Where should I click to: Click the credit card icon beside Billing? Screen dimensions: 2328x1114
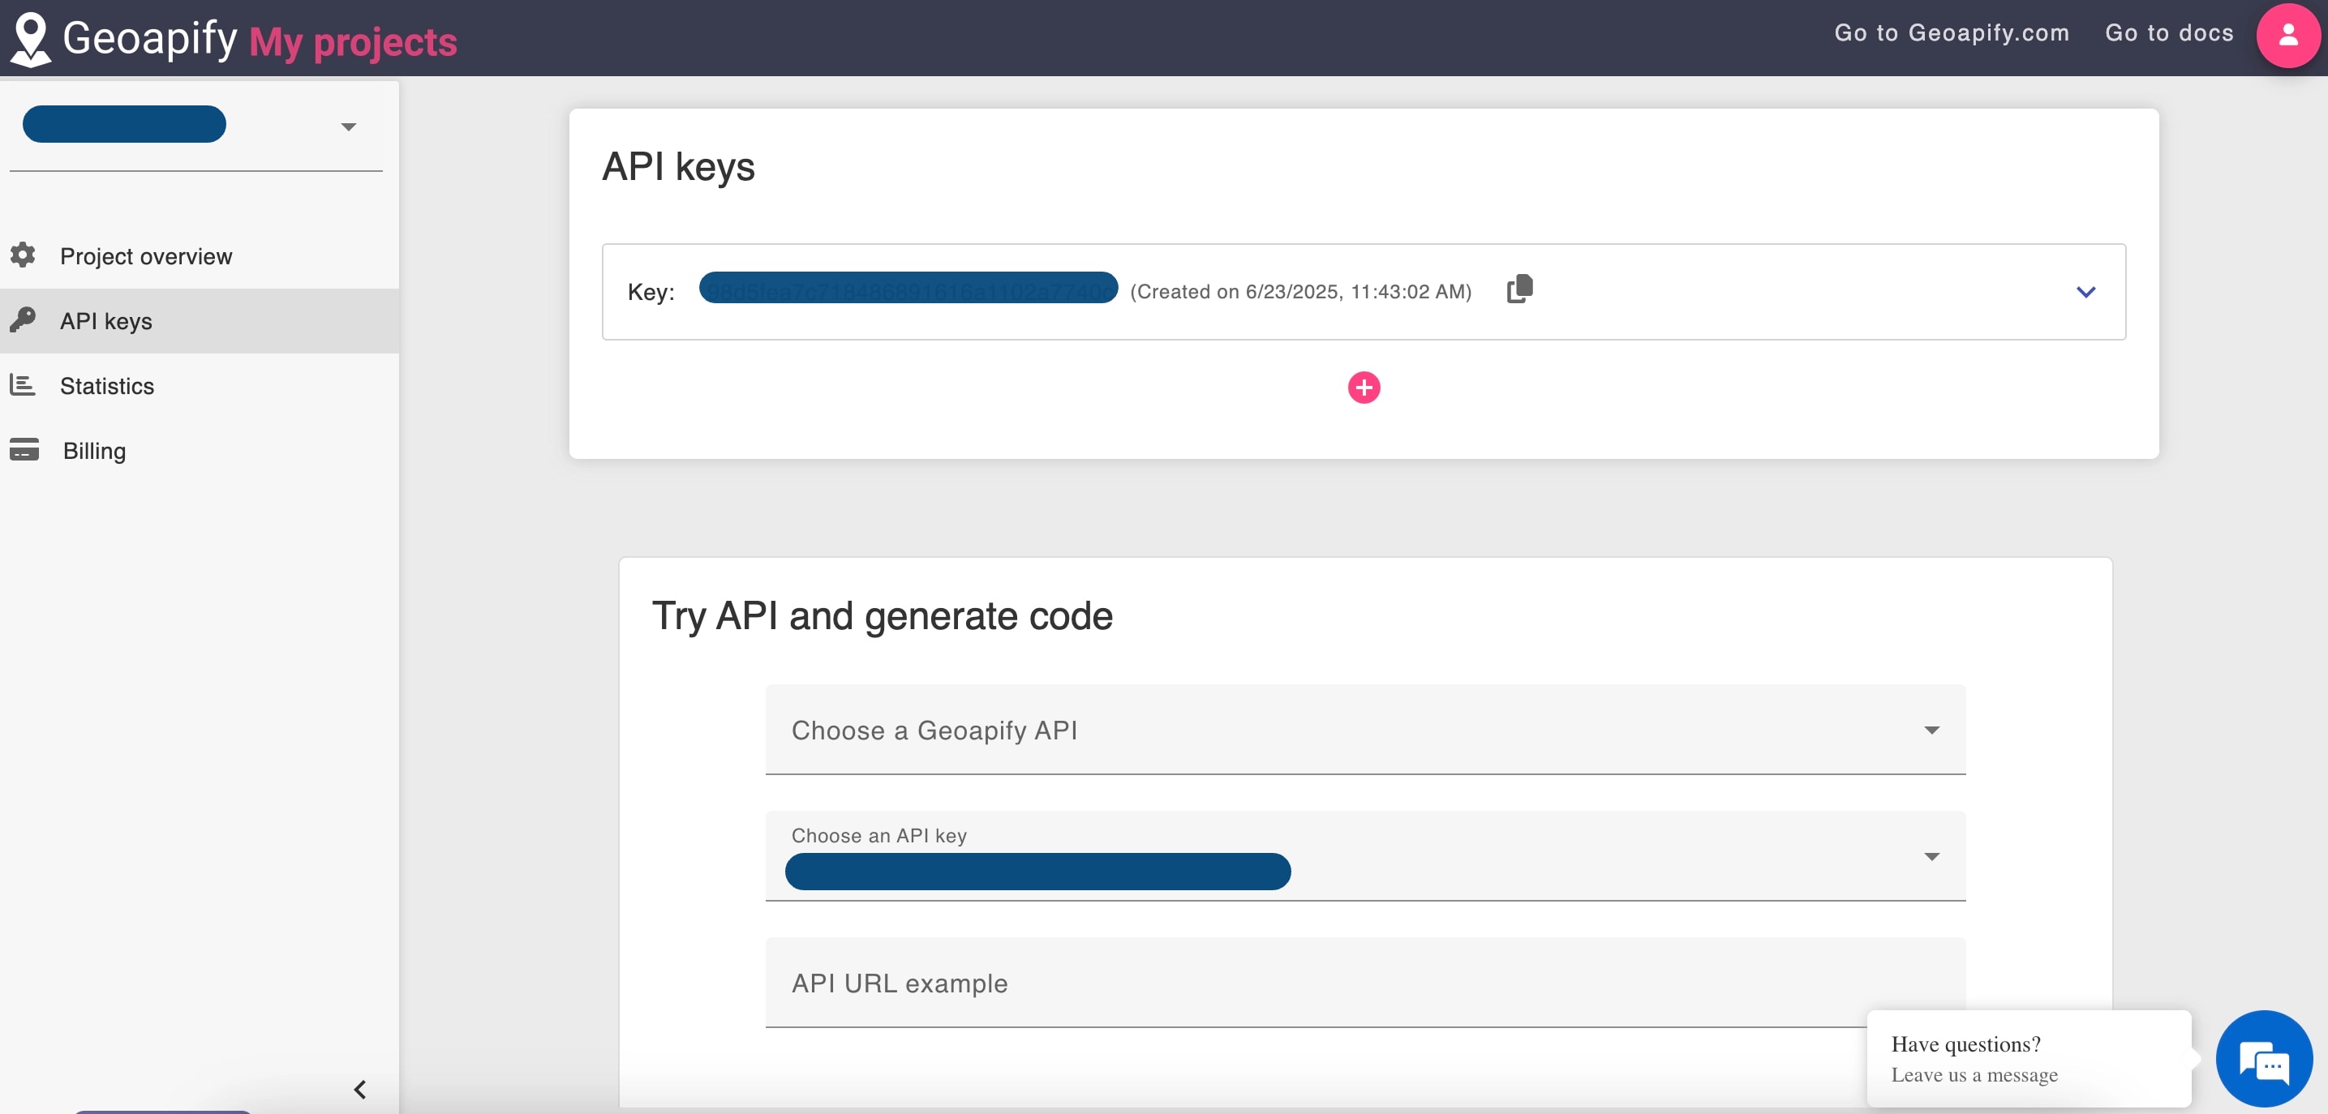click(24, 449)
